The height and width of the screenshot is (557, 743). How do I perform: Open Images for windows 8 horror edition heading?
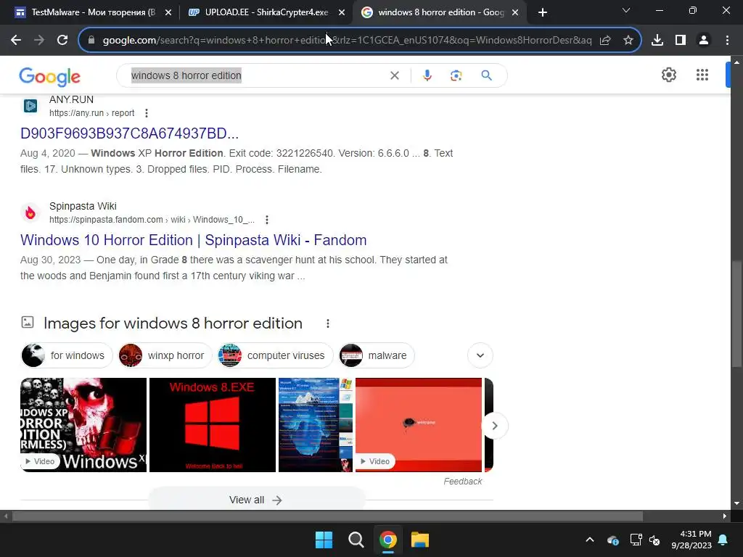(x=173, y=323)
